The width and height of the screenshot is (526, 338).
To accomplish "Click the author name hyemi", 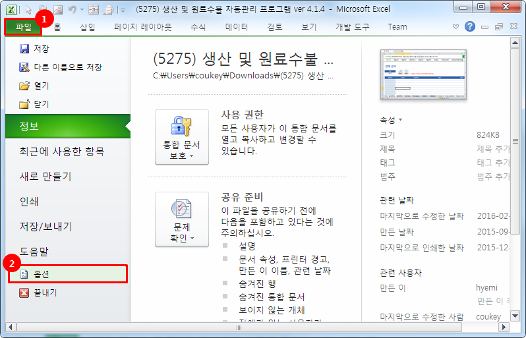I will [486, 288].
